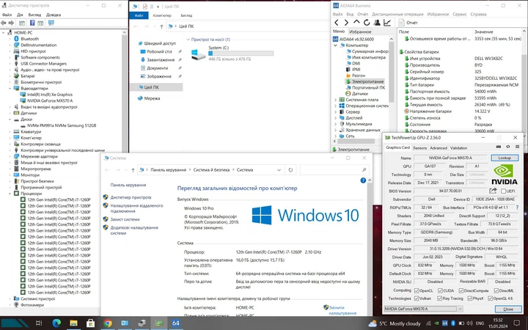
Task: Click Диспетчер пристроїв link in Система window
Action: tap(131, 197)
